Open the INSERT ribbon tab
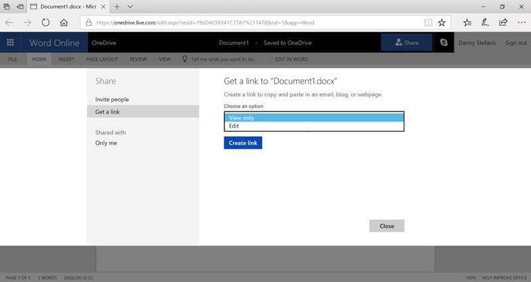 pyautogui.click(x=66, y=59)
